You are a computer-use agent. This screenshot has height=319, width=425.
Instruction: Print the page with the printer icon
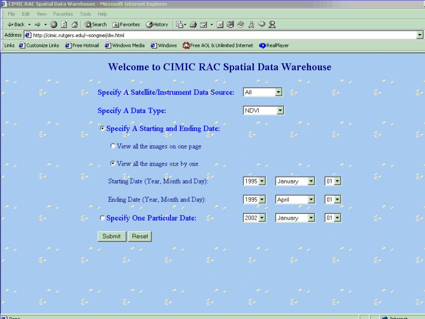click(193, 25)
